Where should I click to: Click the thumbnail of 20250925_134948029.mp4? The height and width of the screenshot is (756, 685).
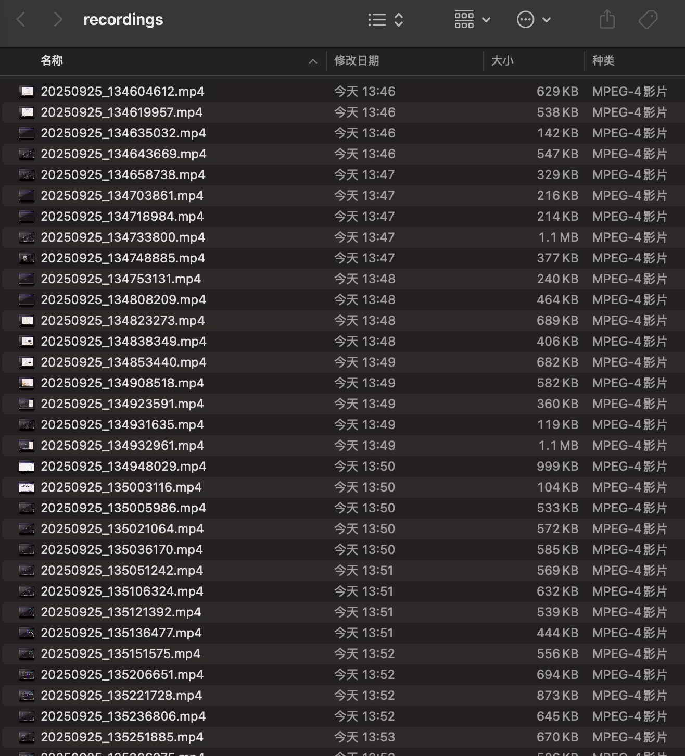(x=27, y=466)
